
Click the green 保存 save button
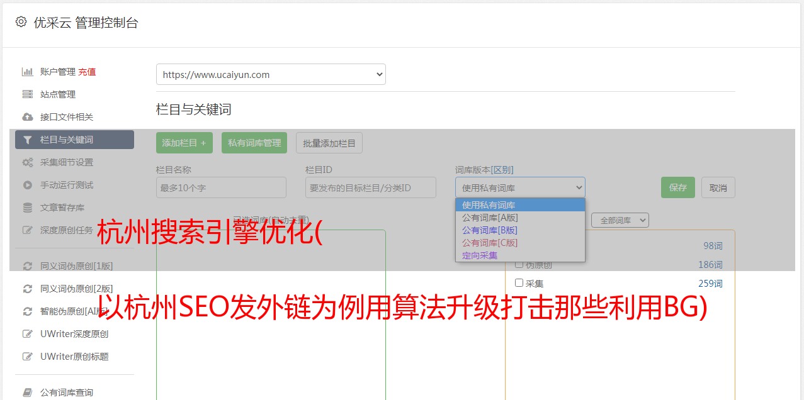pyautogui.click(x=678, y=187)
